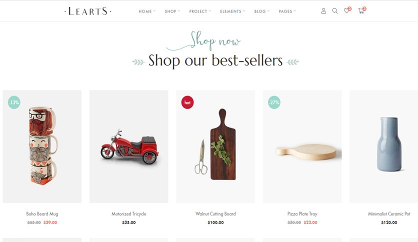
Task: Click the search magnifier icon
Action: (335, 11)
